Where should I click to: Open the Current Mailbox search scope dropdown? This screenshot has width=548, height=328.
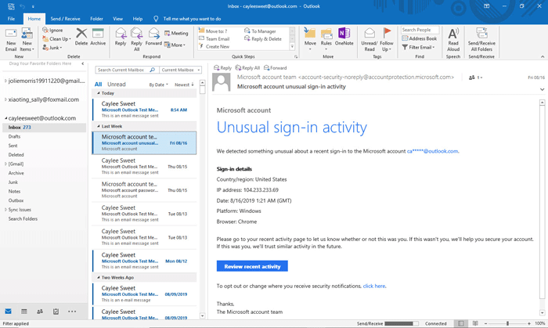pos(180,70)
